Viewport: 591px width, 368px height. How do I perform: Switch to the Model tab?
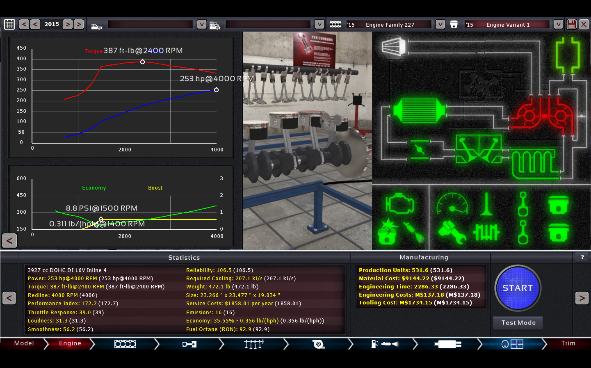coord(24,343)
